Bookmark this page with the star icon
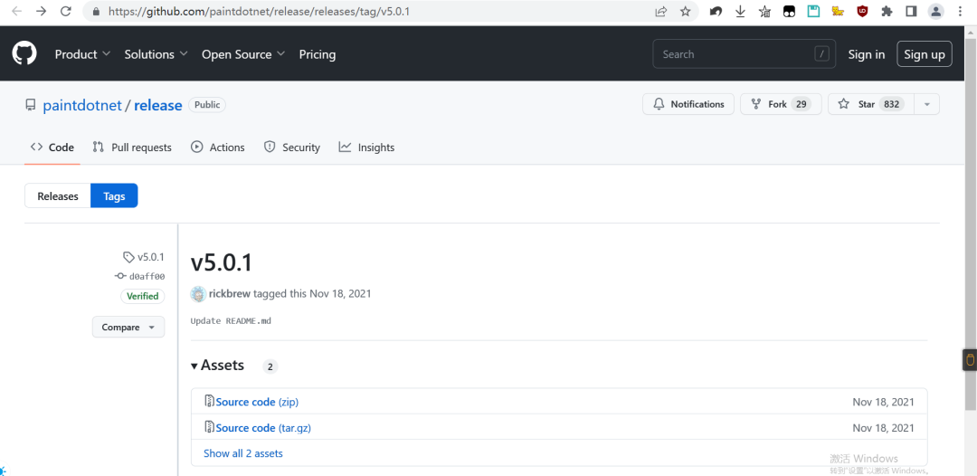 click(686, 11)
